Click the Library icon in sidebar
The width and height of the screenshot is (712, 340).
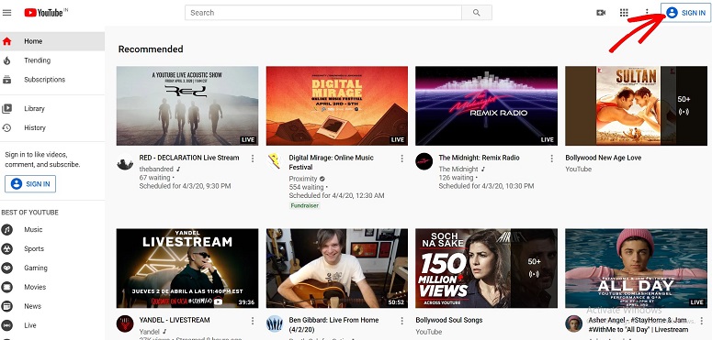coord(6,109)
